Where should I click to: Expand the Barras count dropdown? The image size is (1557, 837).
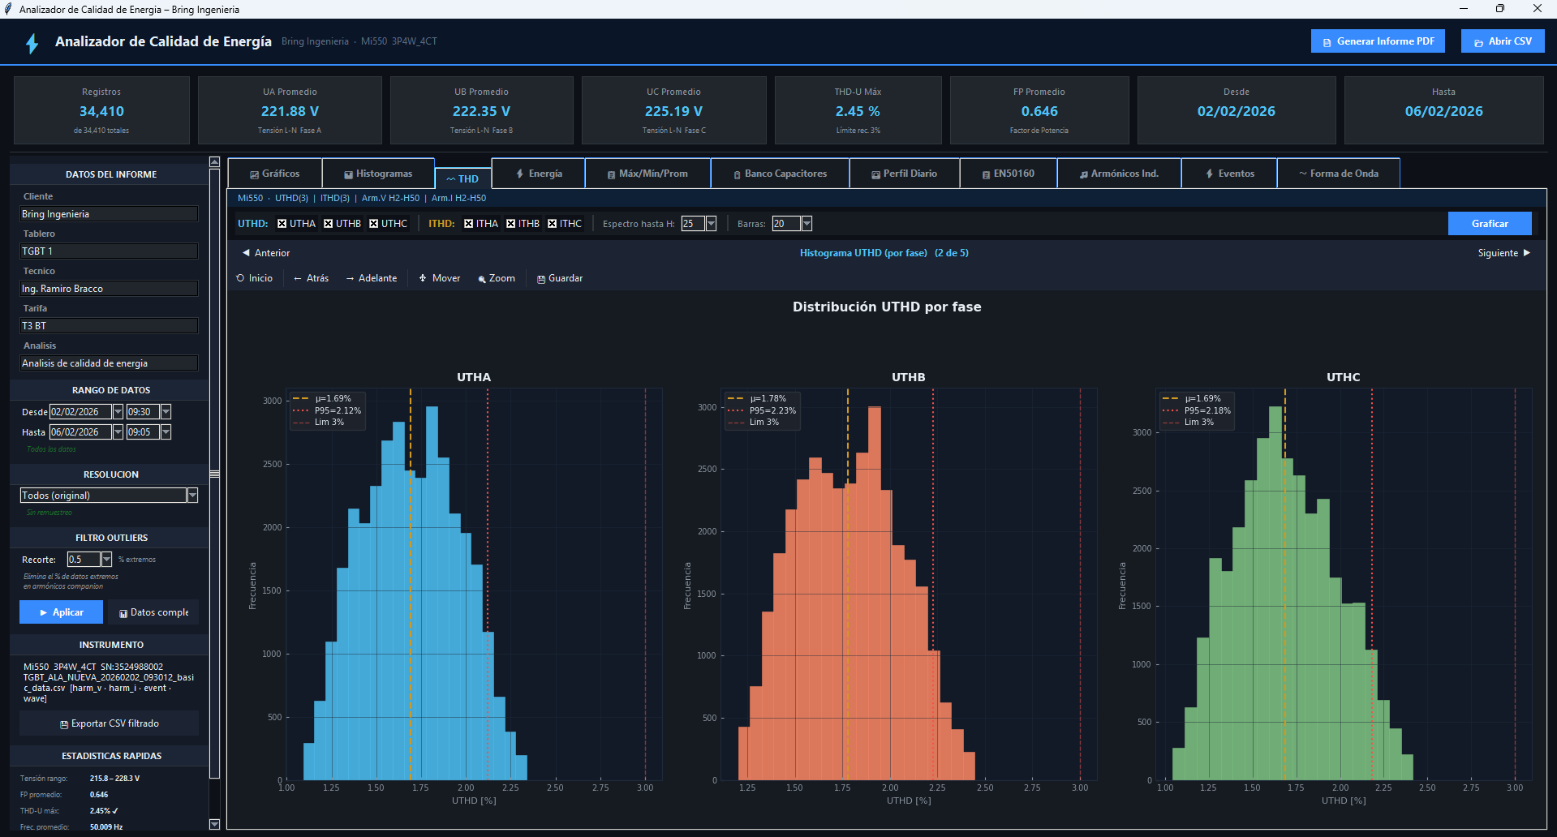click(806, 224)
